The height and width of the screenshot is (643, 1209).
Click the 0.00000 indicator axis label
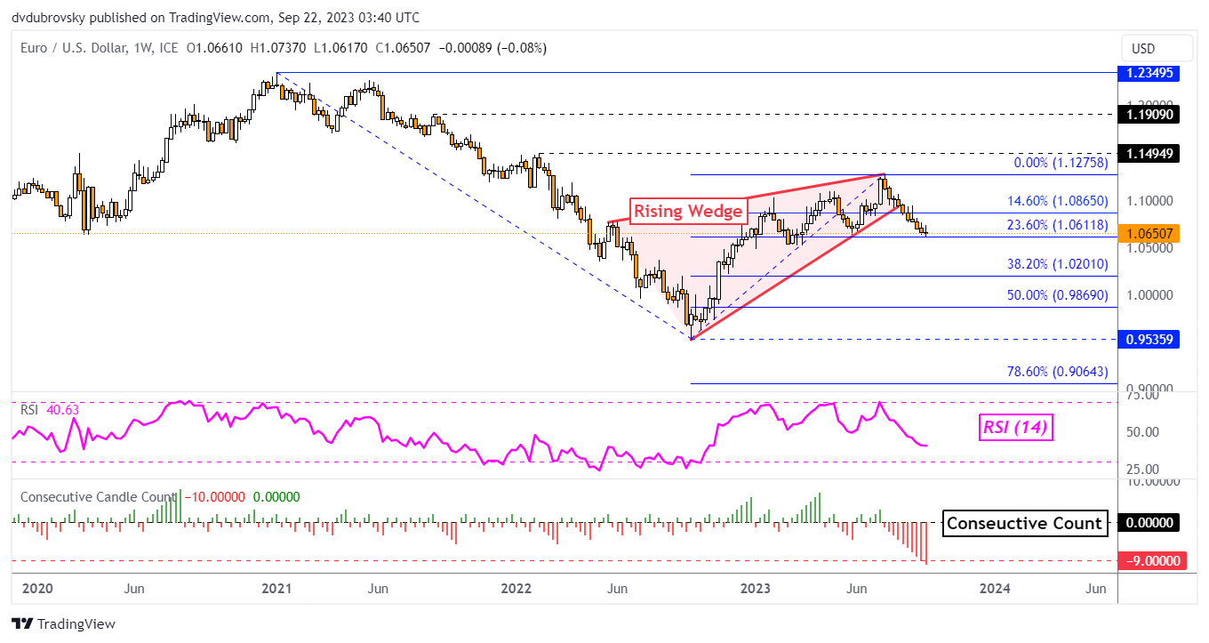pos(1147,523)
